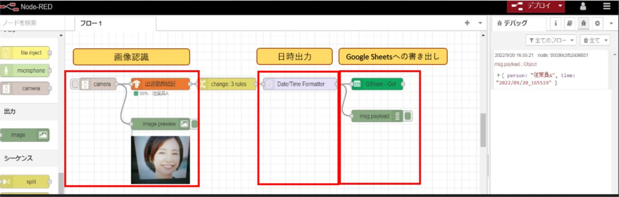Click the 98% - 従業員A node status

pyautogui.click(x=152, y=93)
